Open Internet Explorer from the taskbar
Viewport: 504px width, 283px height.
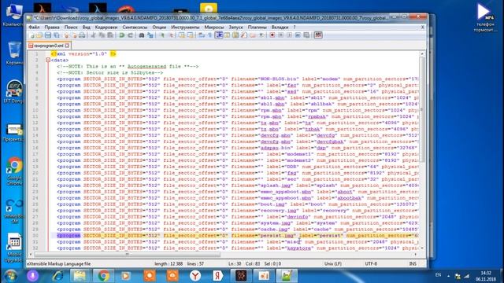coord(57,276)
